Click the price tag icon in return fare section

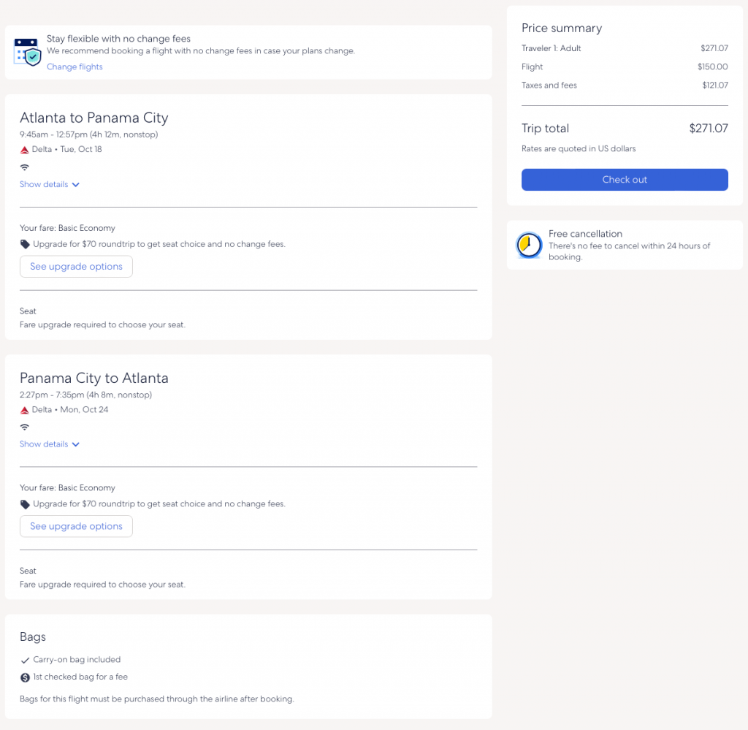[x=25, y=504]
